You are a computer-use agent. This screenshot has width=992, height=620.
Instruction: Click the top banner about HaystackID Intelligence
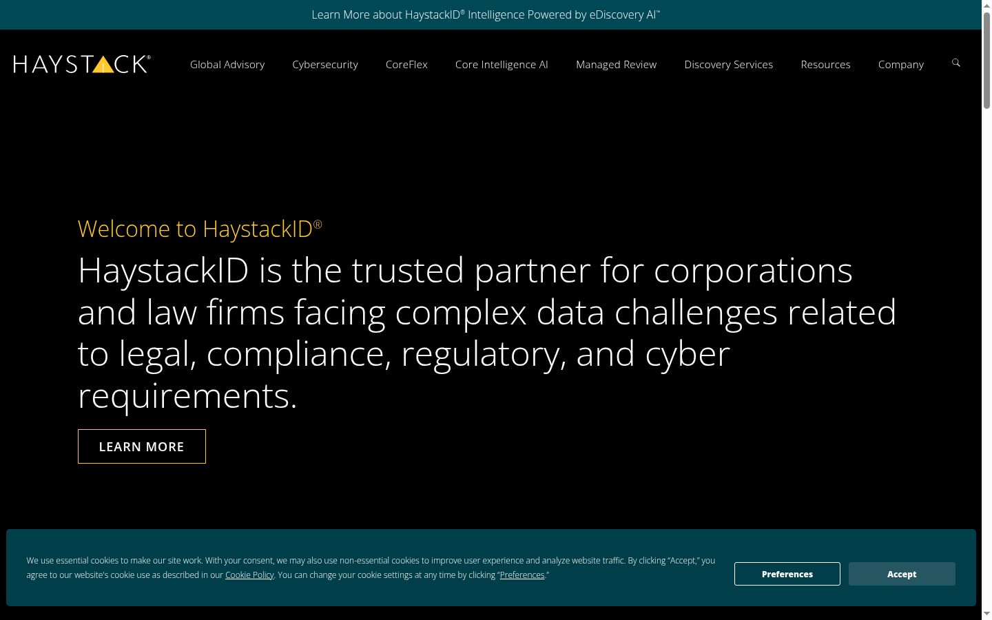coord(486,14)
